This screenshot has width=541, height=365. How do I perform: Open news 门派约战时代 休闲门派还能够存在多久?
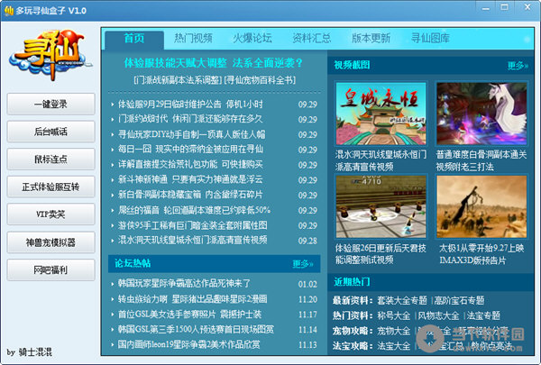(x=190, y=119)
